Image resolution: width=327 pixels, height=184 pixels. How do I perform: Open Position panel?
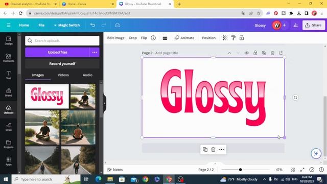208,38
